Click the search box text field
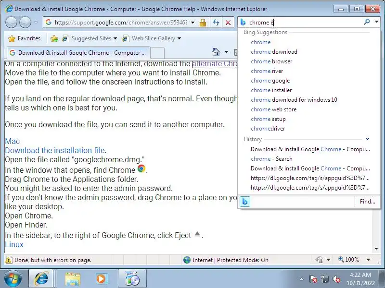 click(x=305, y=23)
